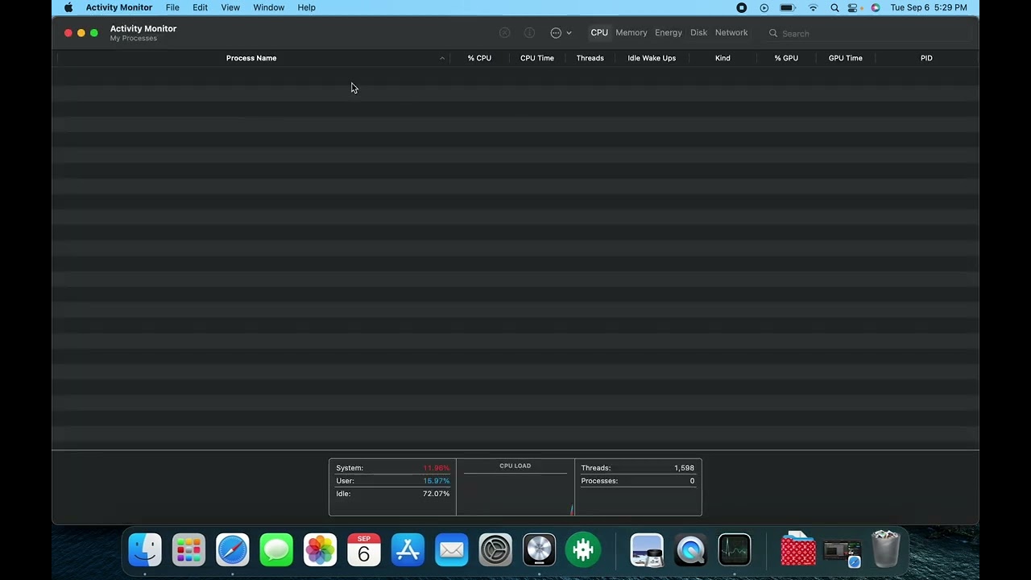Open the Apple menu
Viewport: 1031px width, 580px height.
(x=68, y=7)
